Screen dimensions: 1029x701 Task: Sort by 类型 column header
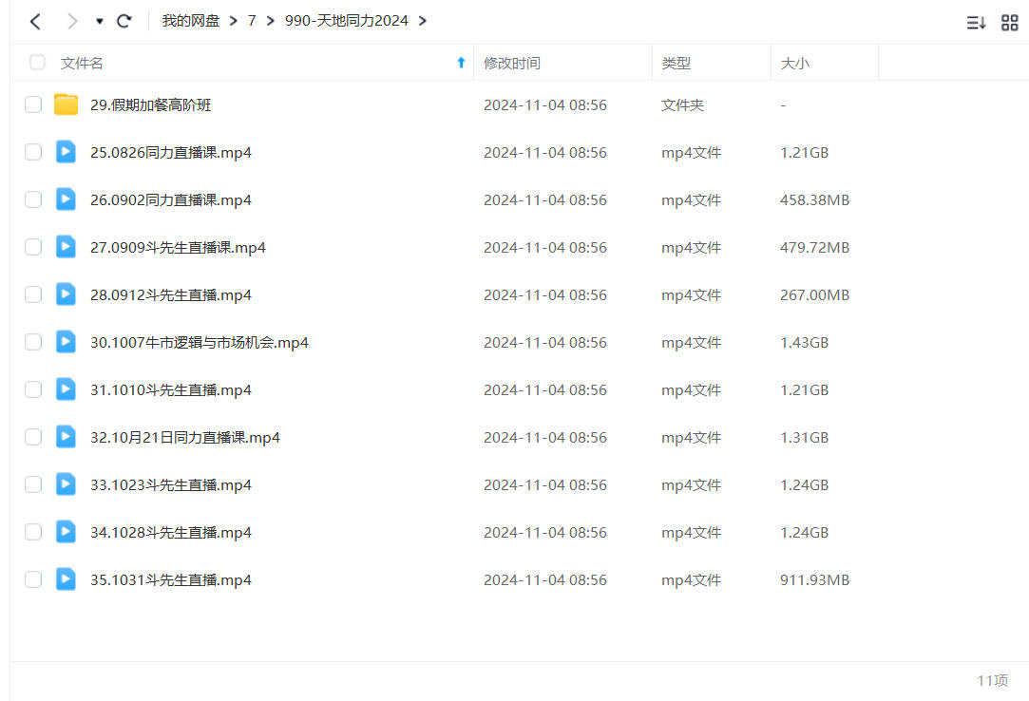pos(676,63)
